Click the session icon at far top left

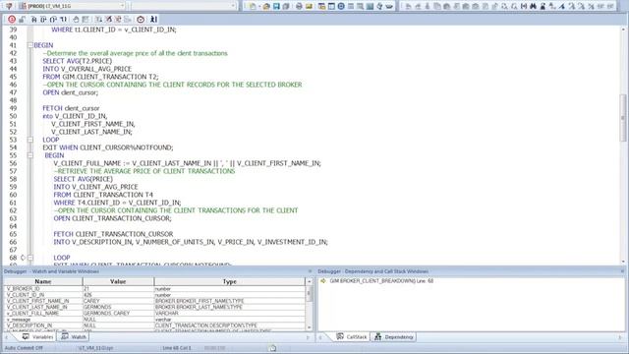9,6
